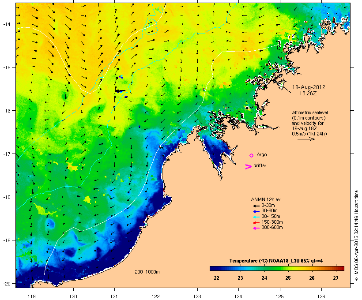Click the '16-Aug 18Z' text line
The height and width of the screenshot is (300, 362).
(304, 128)
